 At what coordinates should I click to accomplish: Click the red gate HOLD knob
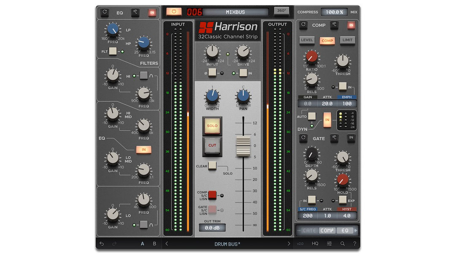click(x=342, y=180)
